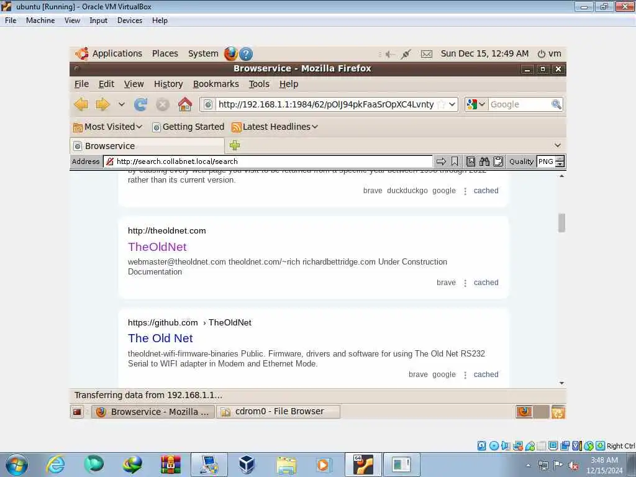Click the Browservice bookmark icon

455,161
